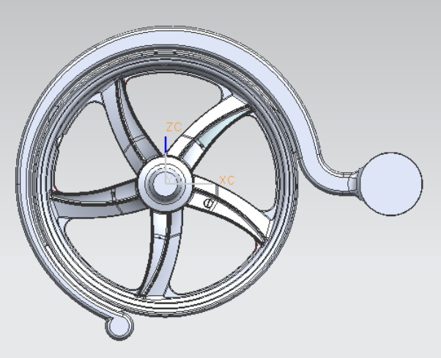Select the wheel's center hub
The image size is (441, 358).
[x=166, y=183]
